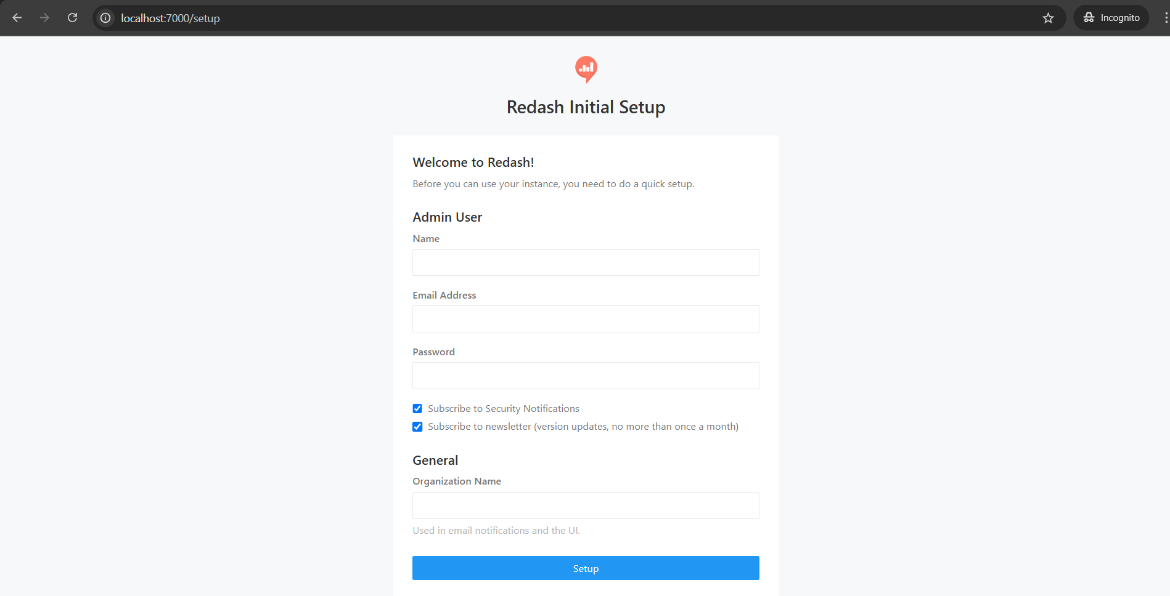Select the Password input field
Image resolution: width=1170 pixels, height=596 pixels.
pos(586,376)
